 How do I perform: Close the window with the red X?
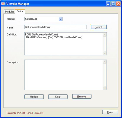click(118, 4)
